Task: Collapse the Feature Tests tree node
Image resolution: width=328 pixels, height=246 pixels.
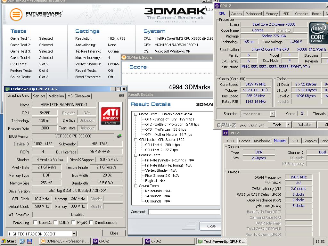Action: (x=135, y=155)
